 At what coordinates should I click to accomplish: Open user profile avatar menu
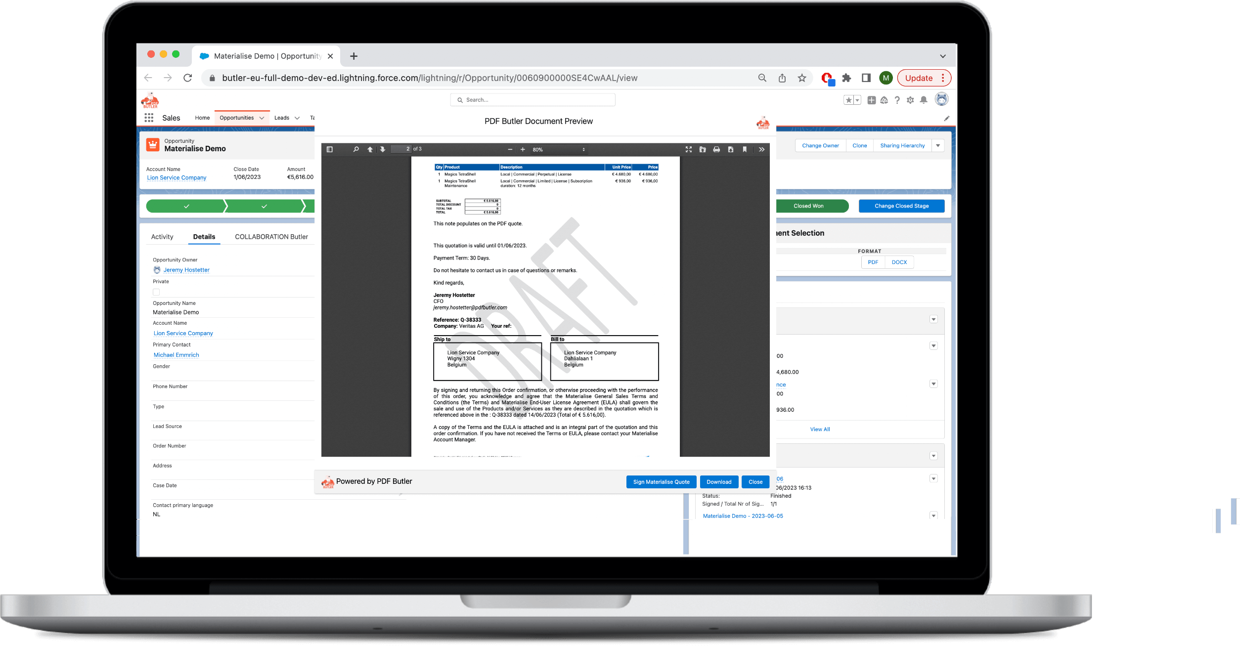coord(942,99)
